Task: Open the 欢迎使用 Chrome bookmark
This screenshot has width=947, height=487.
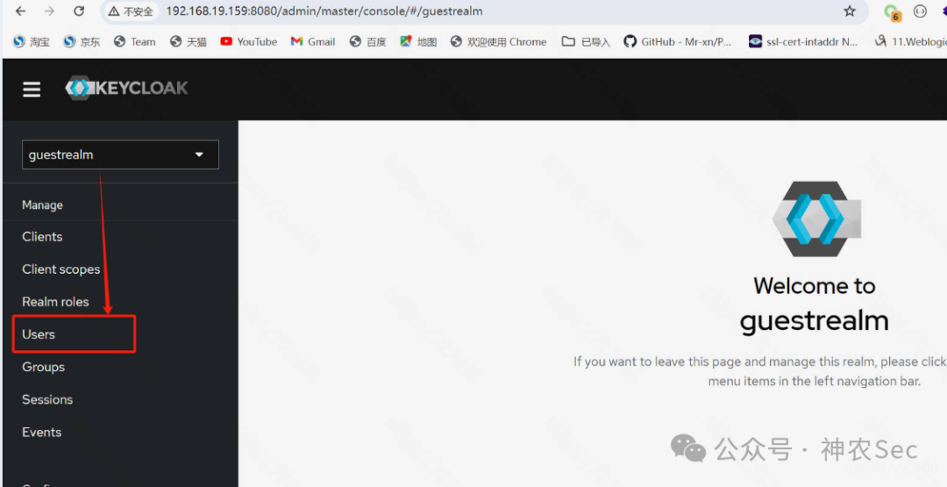Action: point(498,42)
